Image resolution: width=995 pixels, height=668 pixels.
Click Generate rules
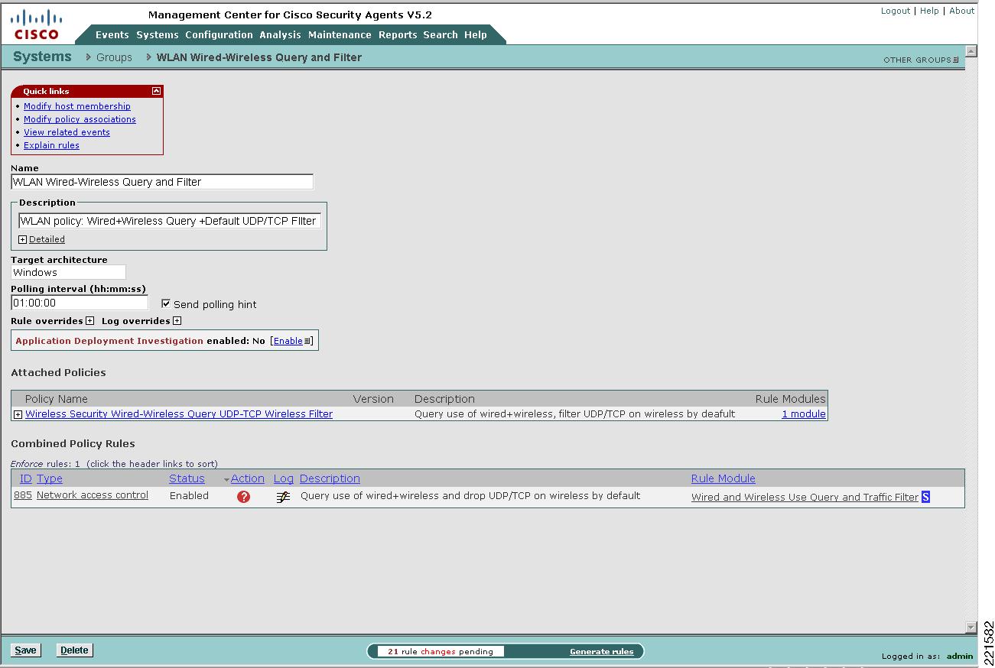tap(602, 651)
